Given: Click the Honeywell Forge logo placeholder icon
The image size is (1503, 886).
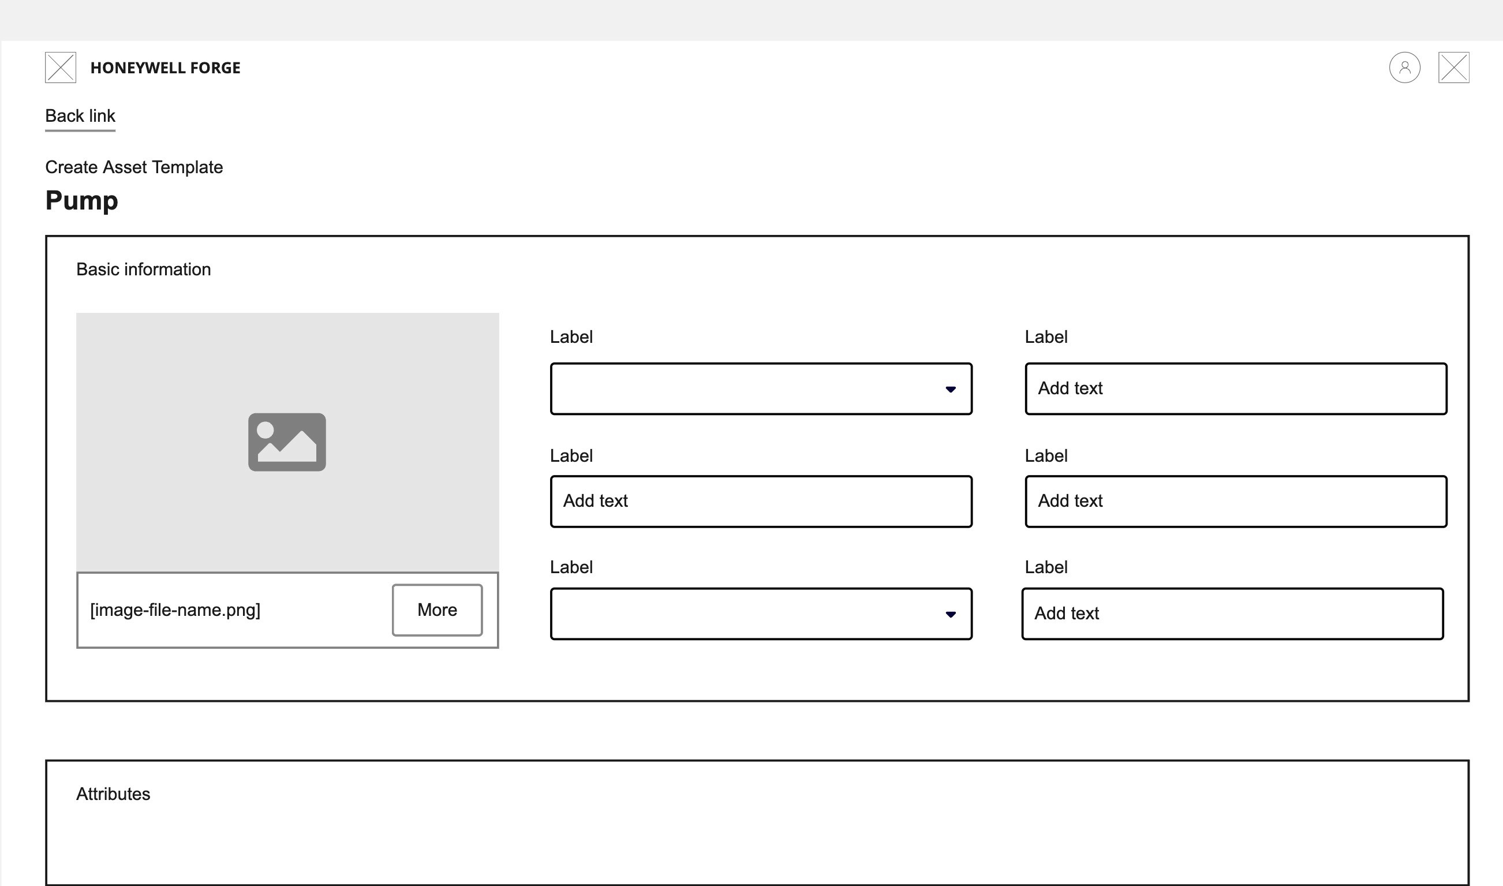Looking at the screenshot, I should point(60,68).
